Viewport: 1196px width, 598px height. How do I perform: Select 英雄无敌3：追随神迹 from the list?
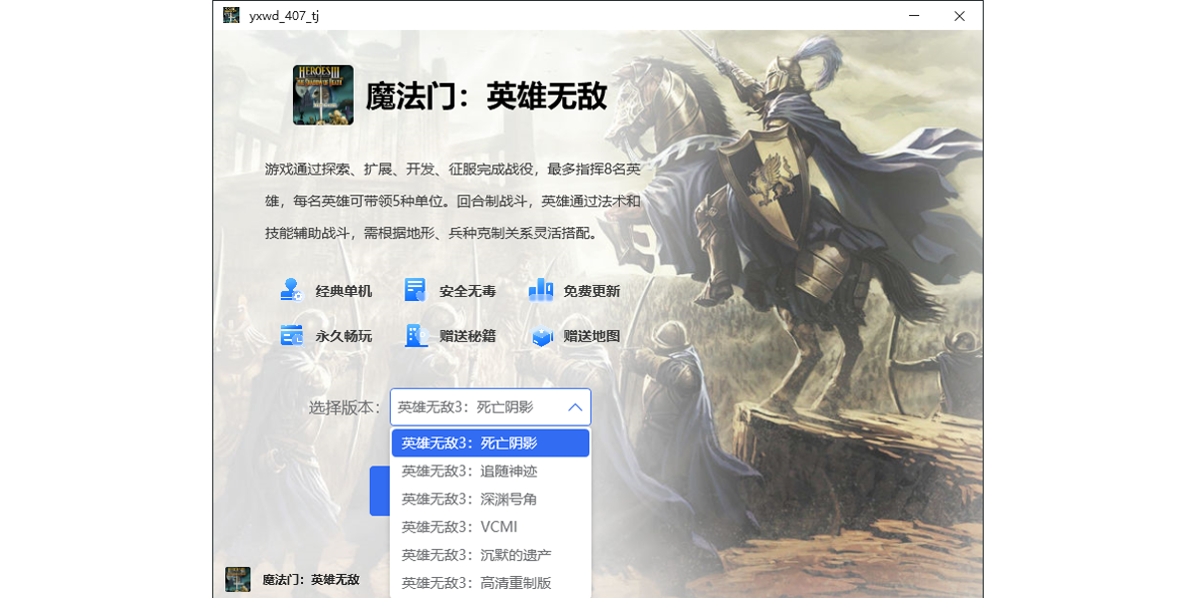(490, 470)
